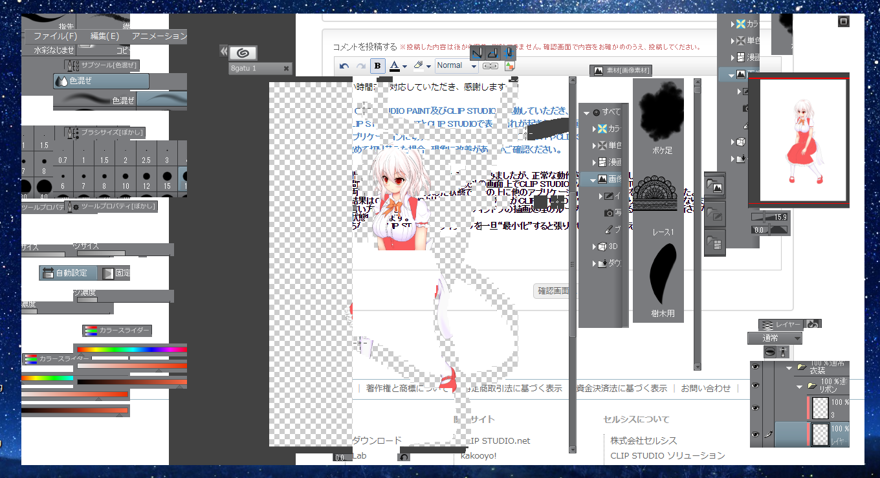
Task: Select the ツールプロパティ[ぼかし] palette tab
Action: 111,206
